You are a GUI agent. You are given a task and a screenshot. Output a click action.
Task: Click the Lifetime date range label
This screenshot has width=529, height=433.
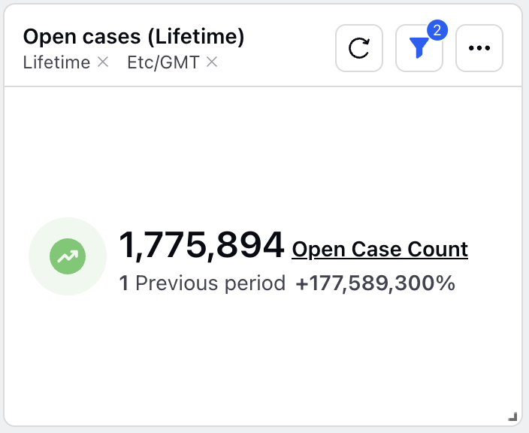point(56,62)
